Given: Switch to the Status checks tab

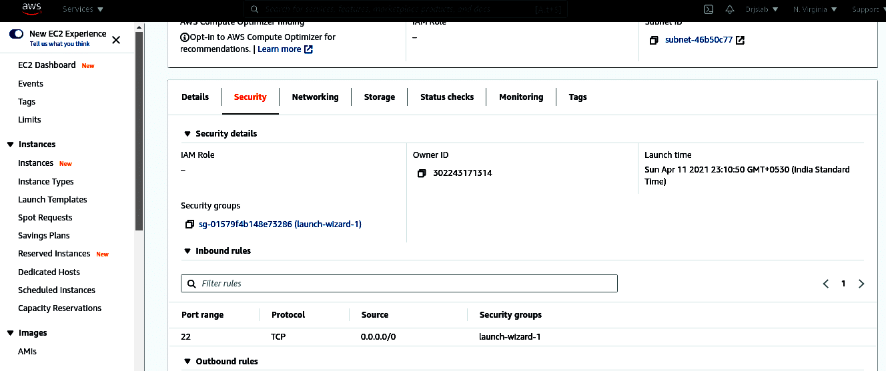Looking at the screenshot, I should [x=447, y=97].
